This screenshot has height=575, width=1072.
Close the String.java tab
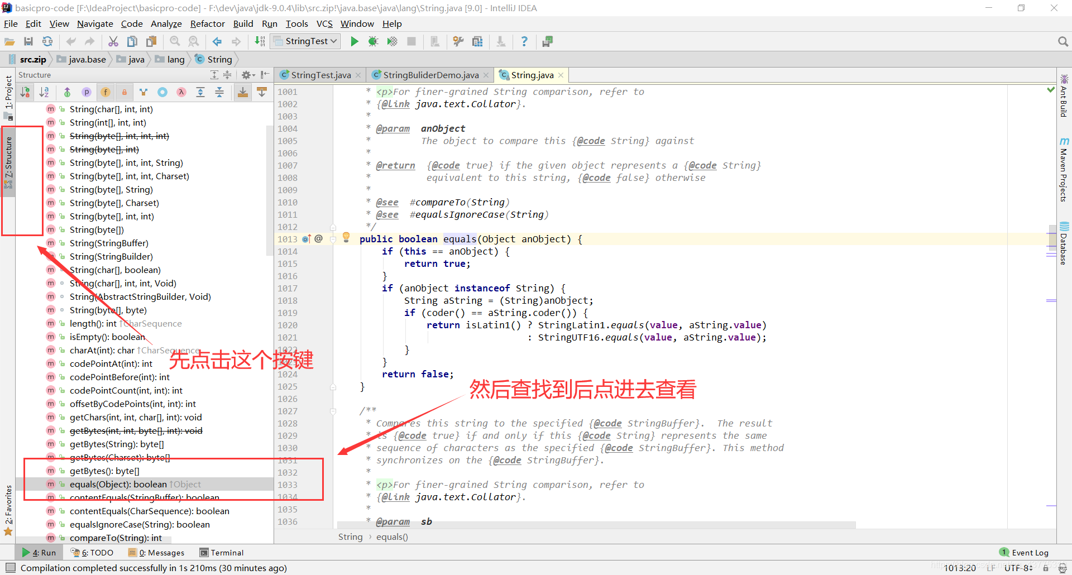[x=561, y=75]
